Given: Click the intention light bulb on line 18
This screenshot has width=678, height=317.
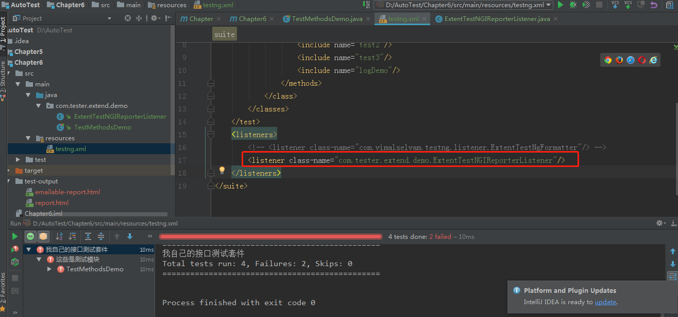Looking at the screenshot, I should [x=222, y=170].
